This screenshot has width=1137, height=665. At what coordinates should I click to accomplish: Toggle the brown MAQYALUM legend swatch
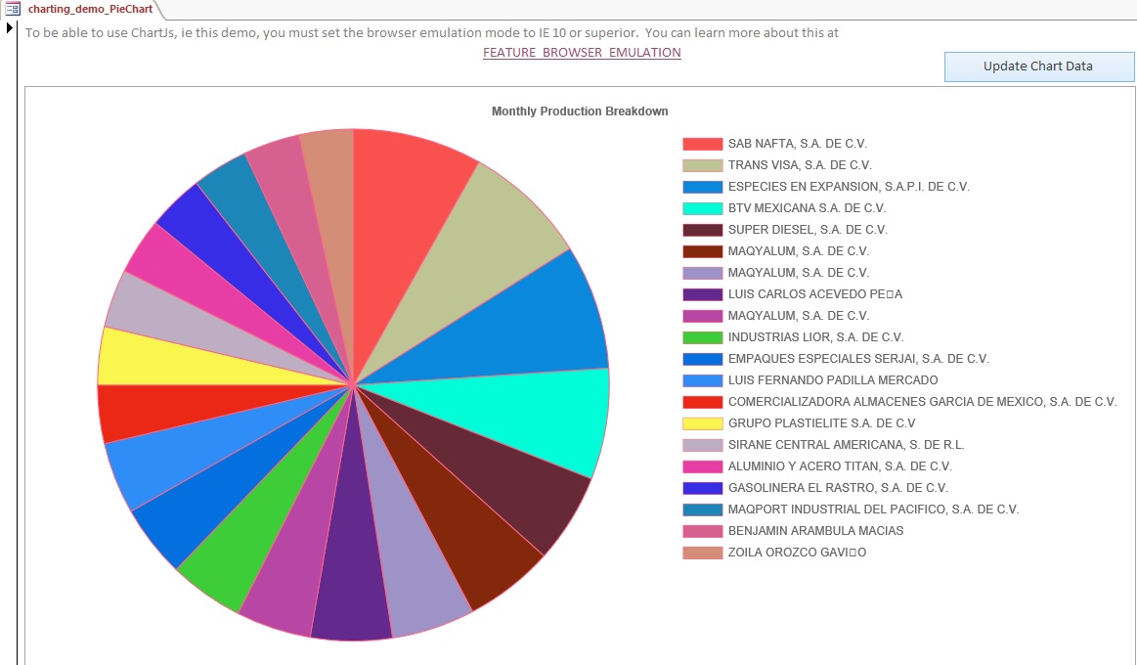(702, 251)
